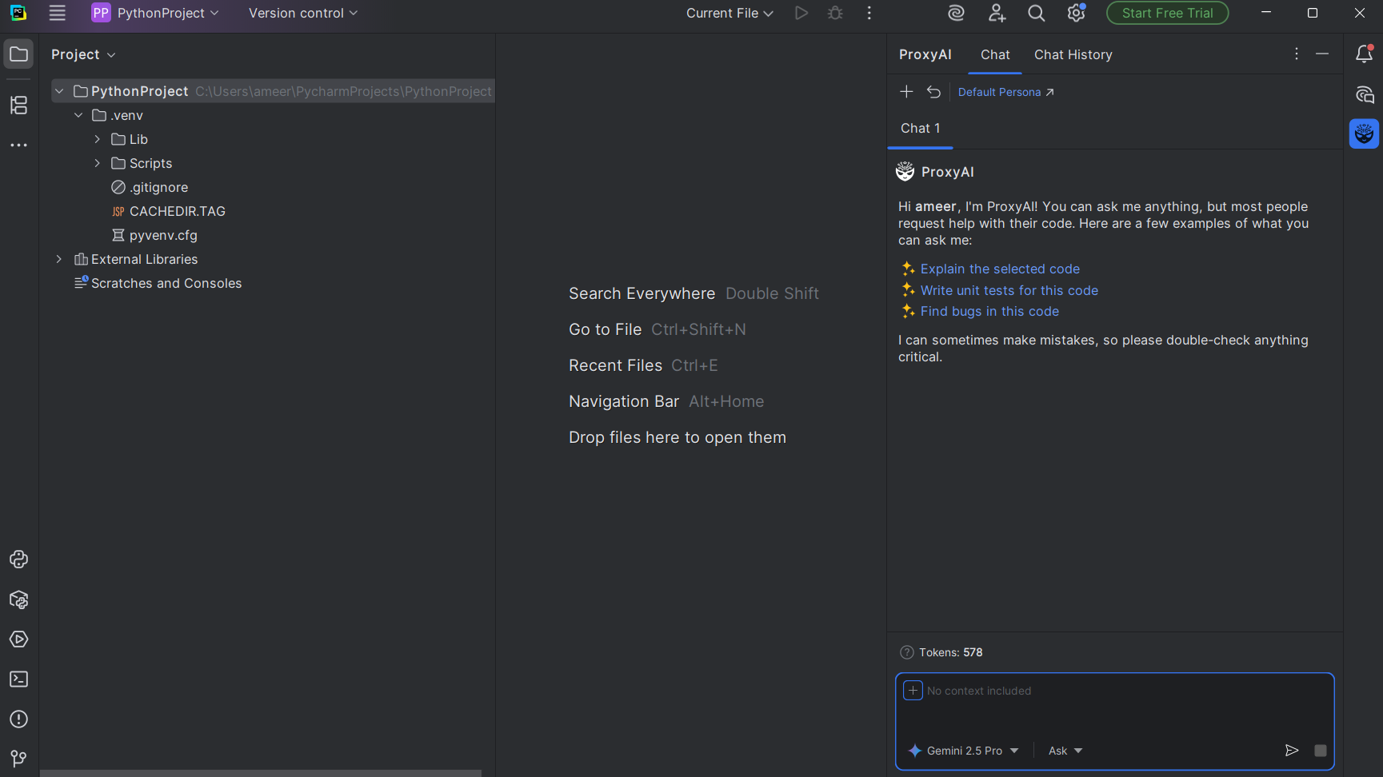
Task: Click the reset conversation arrow icon
Action: click(933, 92)
